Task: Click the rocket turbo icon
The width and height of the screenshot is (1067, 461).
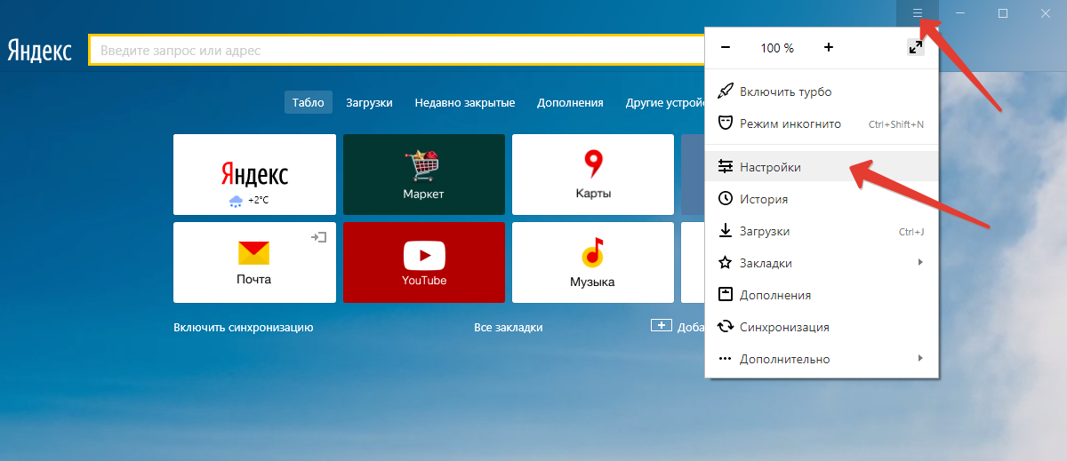Action: (725, 91)
